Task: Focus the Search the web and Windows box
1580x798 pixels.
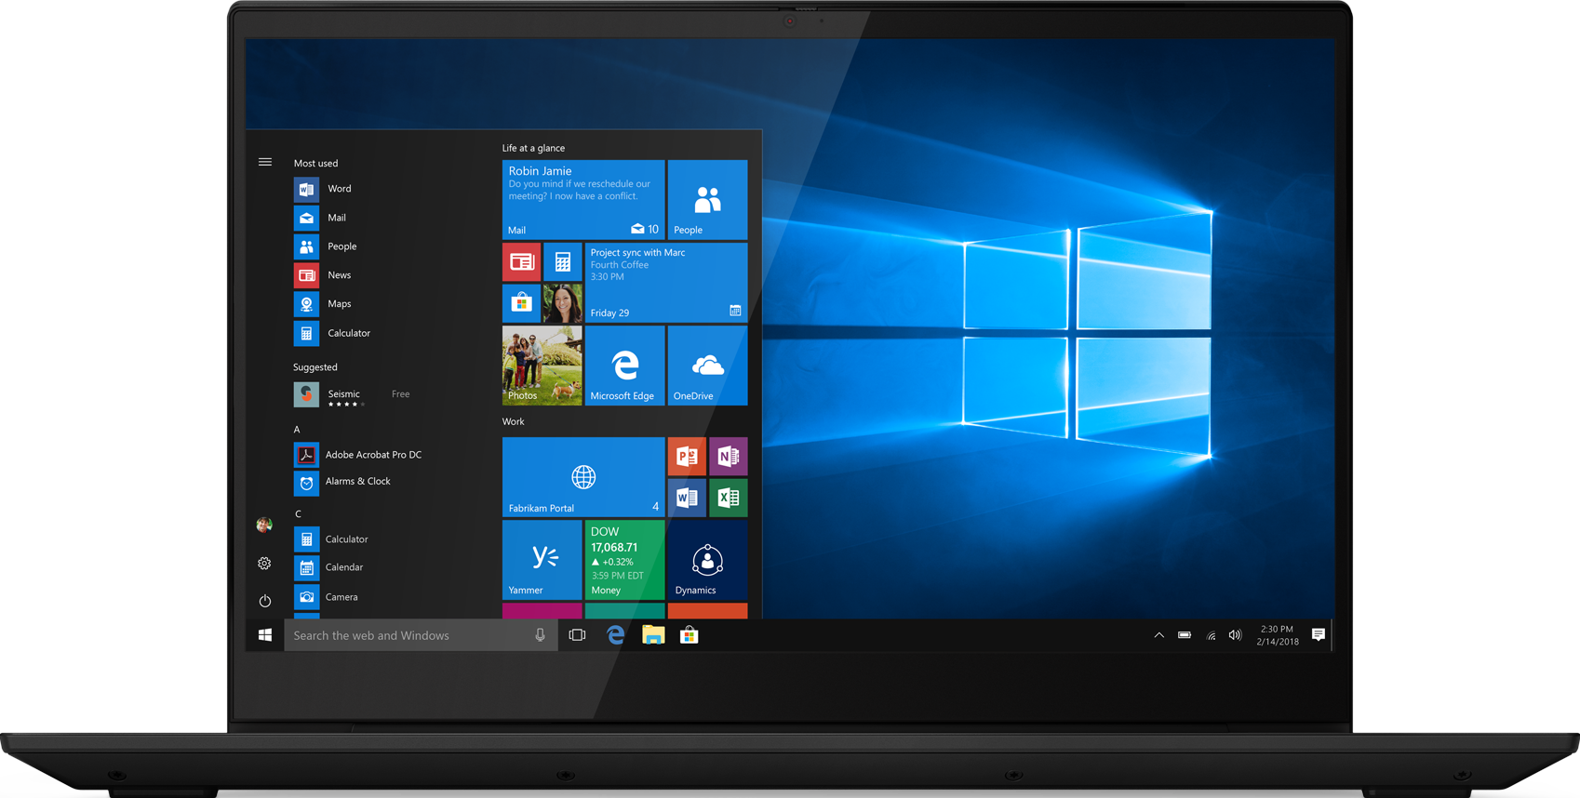Action: (x=421, y=635)
